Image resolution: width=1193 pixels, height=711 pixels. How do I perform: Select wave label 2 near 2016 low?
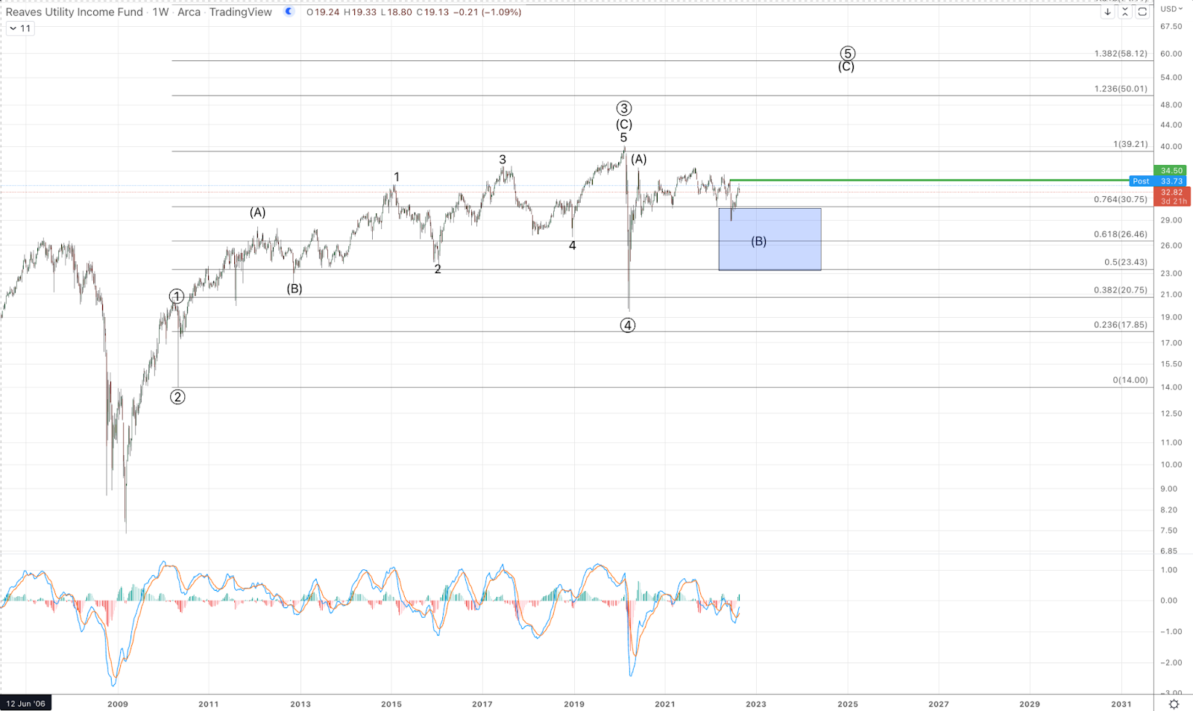click(x=438, y=269)
